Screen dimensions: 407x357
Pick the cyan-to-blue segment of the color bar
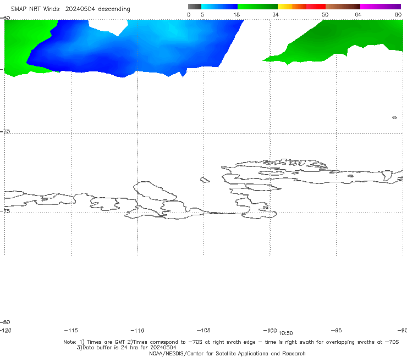[219, 7]
